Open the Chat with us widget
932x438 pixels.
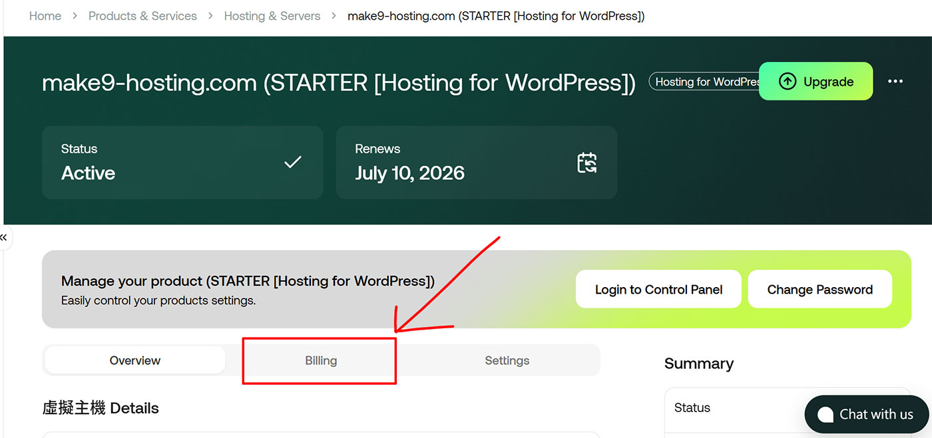(x=868, y=414)
